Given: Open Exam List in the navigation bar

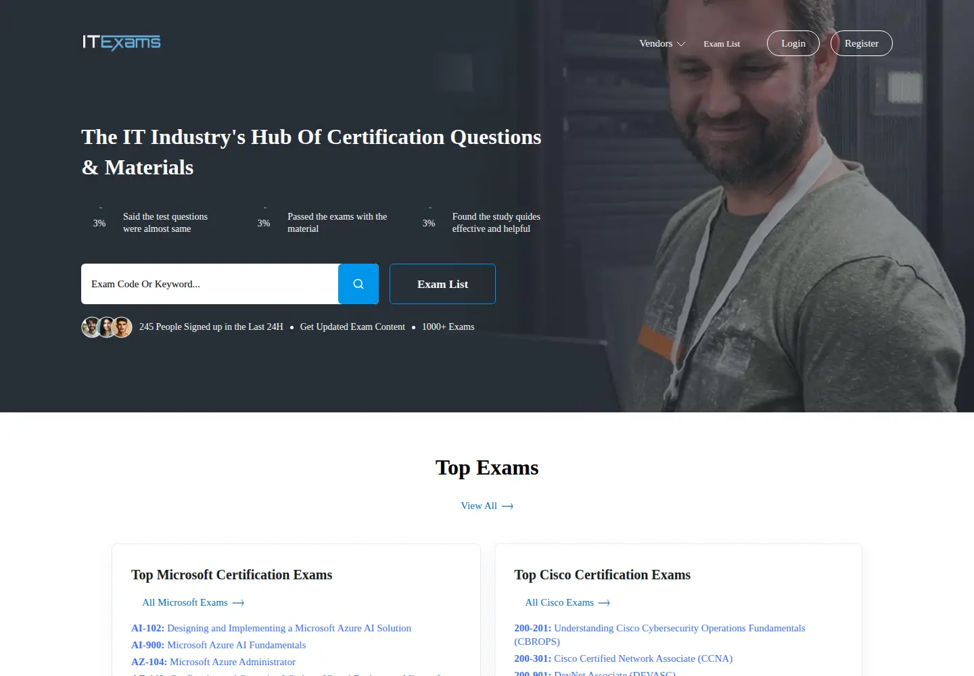Looking at the screenshot, I should pos(722,44).
